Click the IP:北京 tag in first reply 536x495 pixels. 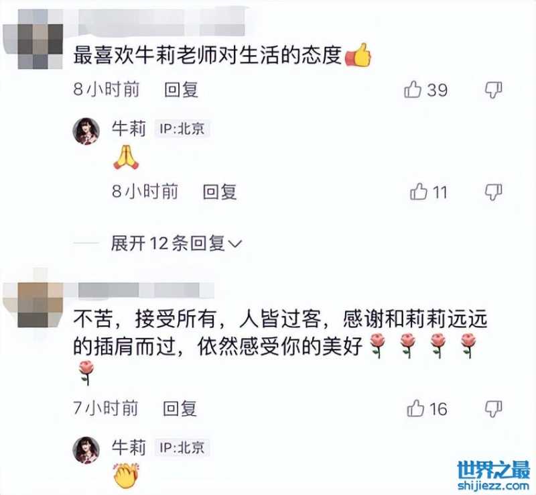point(182,129)
